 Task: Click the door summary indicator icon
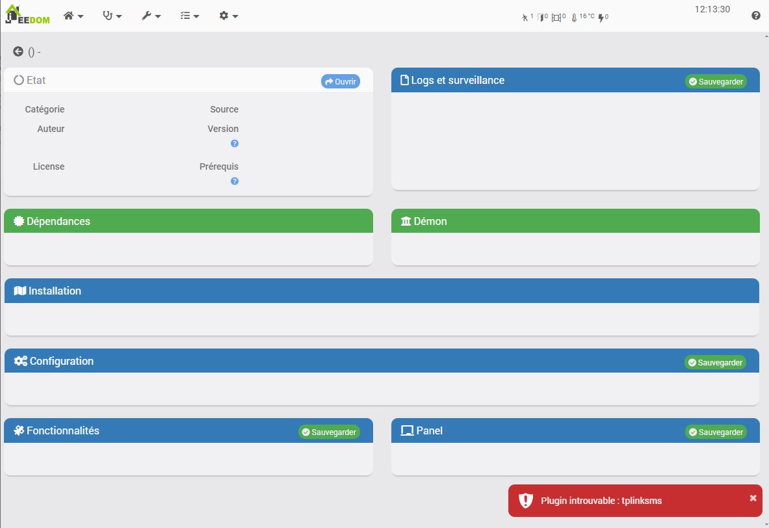[542, 17]
